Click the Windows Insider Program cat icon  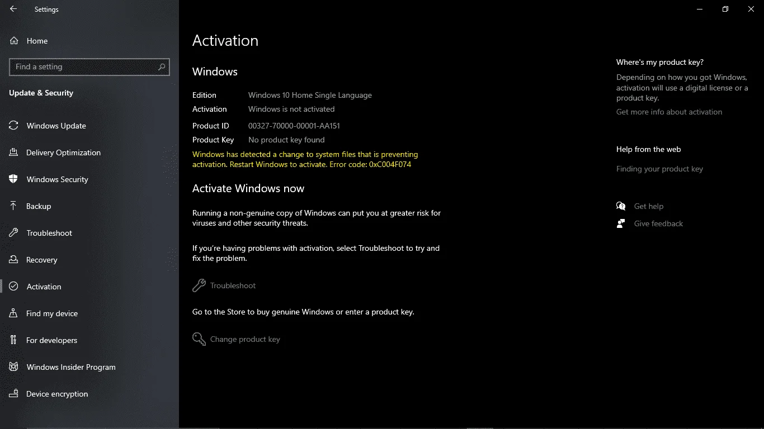coord(14,367)
